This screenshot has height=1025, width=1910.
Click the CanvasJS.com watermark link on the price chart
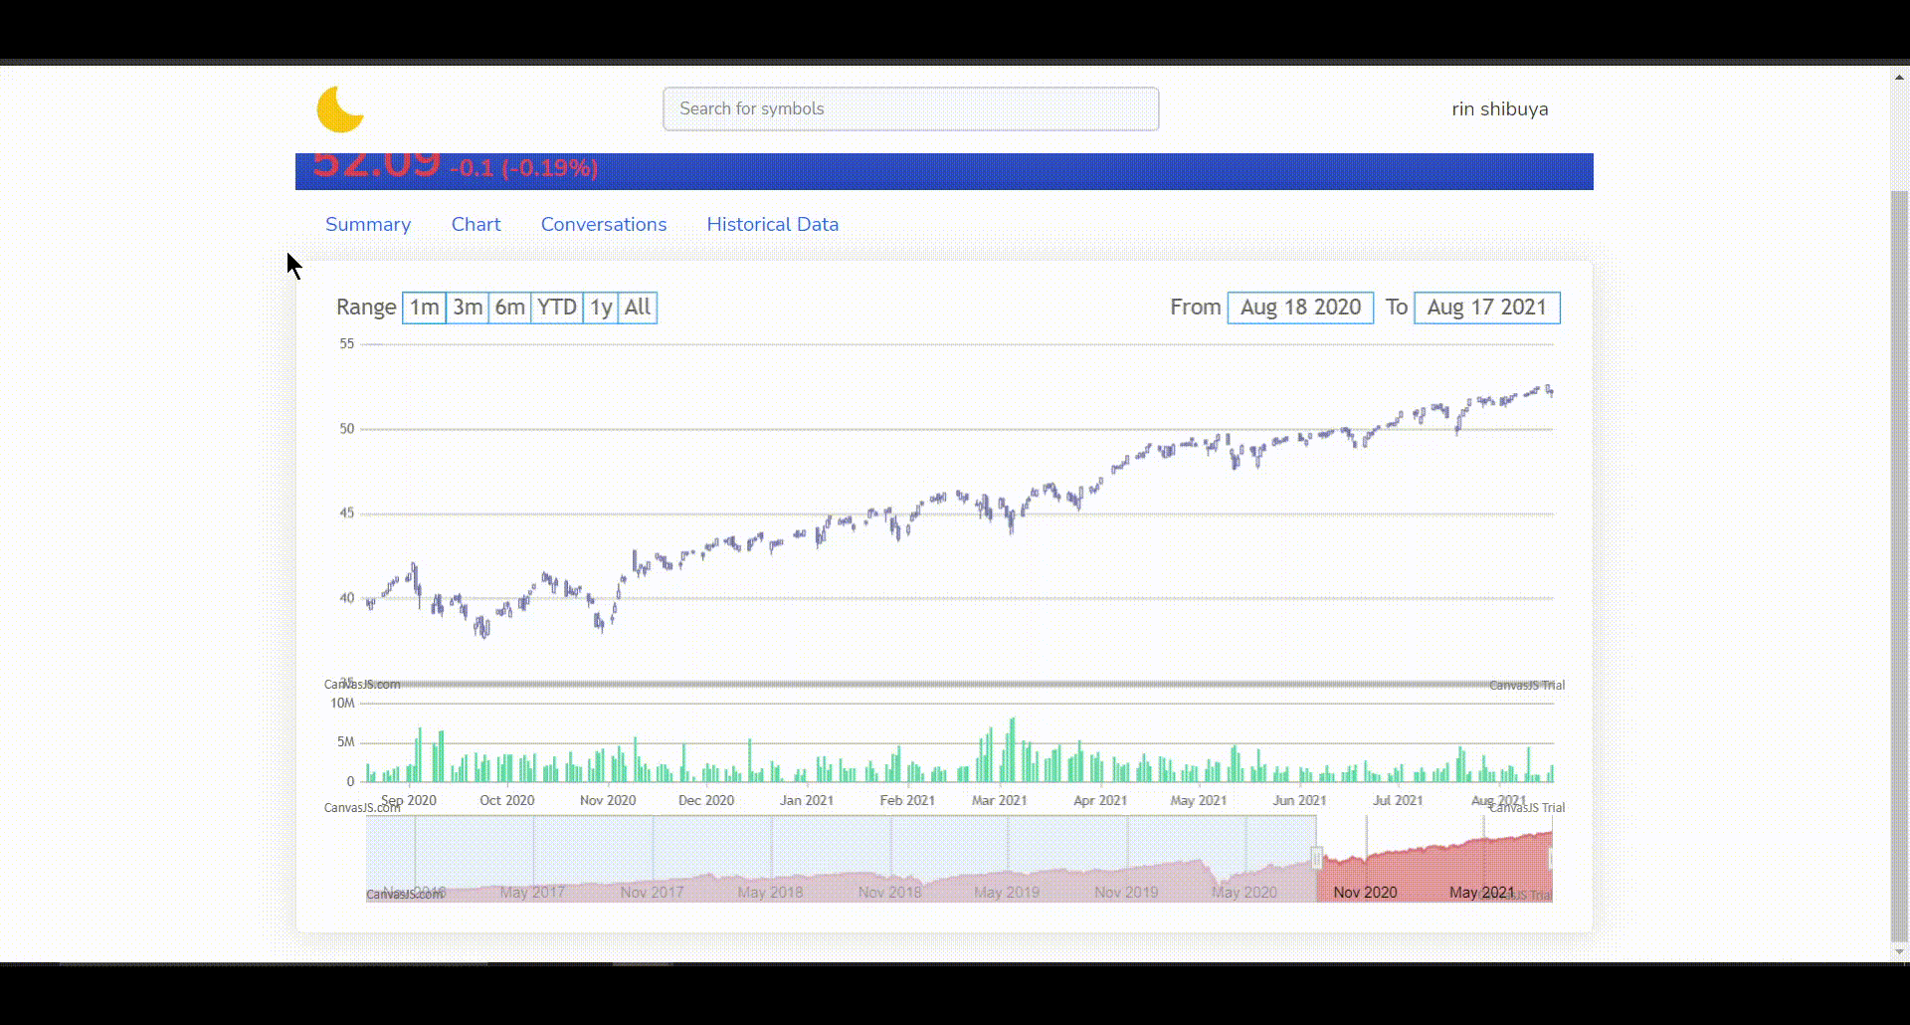[x=363, y=684]
